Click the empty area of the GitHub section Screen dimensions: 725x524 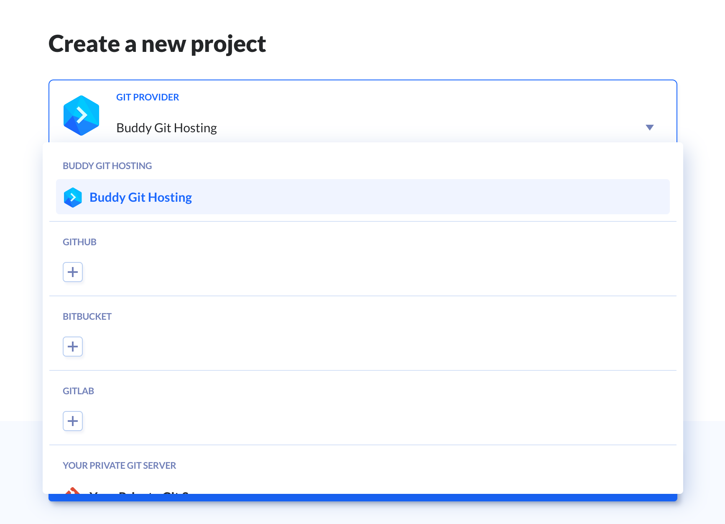[376, 272]
